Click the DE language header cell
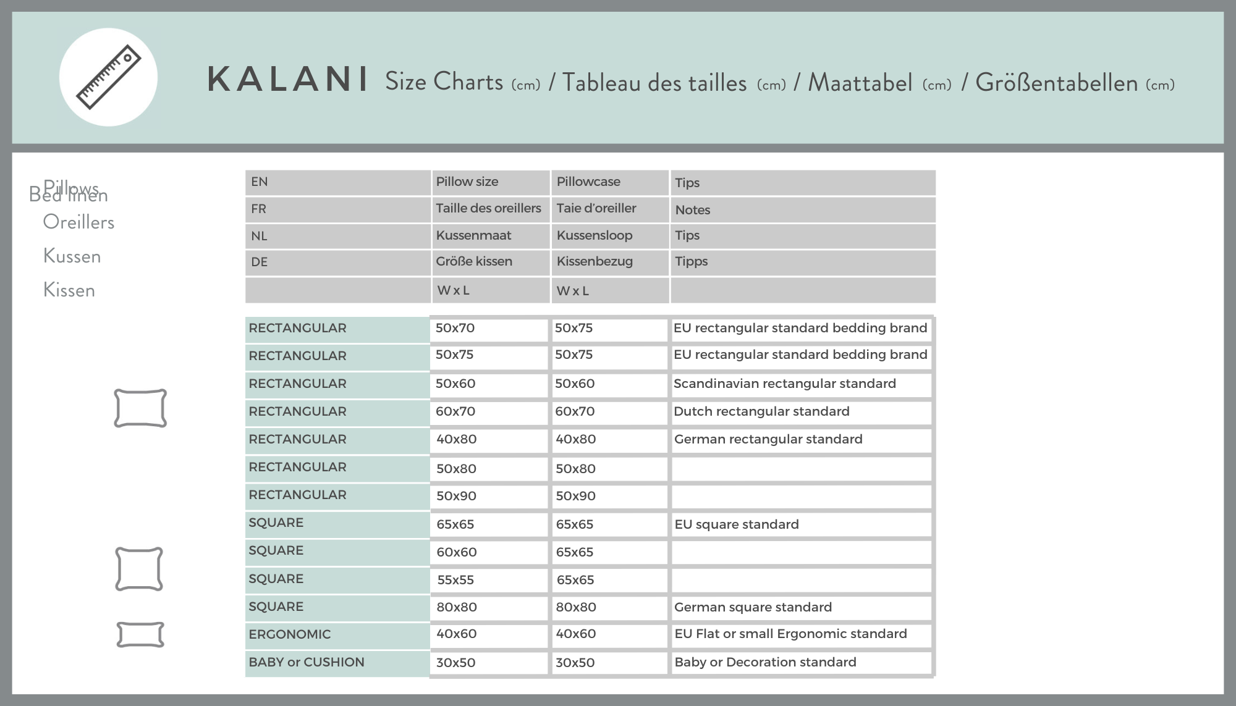Screen dimensions: 1236x706 point(338,263)
